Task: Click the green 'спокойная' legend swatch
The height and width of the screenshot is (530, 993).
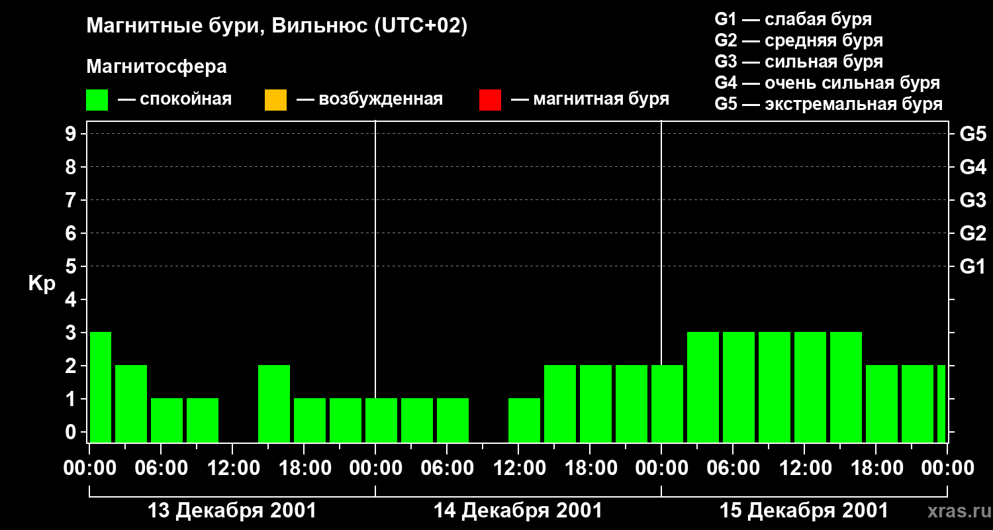Action: pos(97,100)
